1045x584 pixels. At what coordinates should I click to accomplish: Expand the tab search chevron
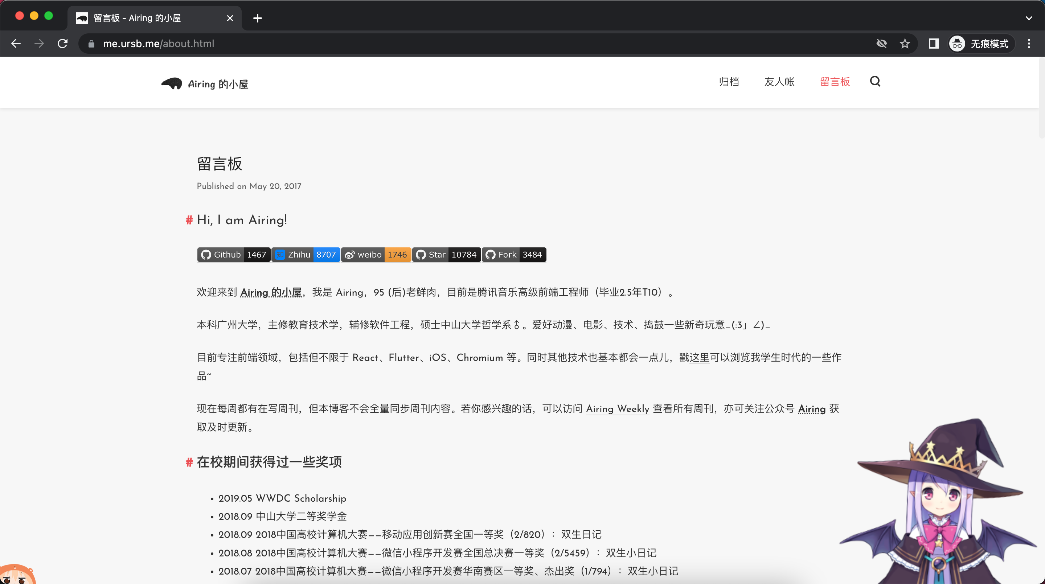point(1028,18)
